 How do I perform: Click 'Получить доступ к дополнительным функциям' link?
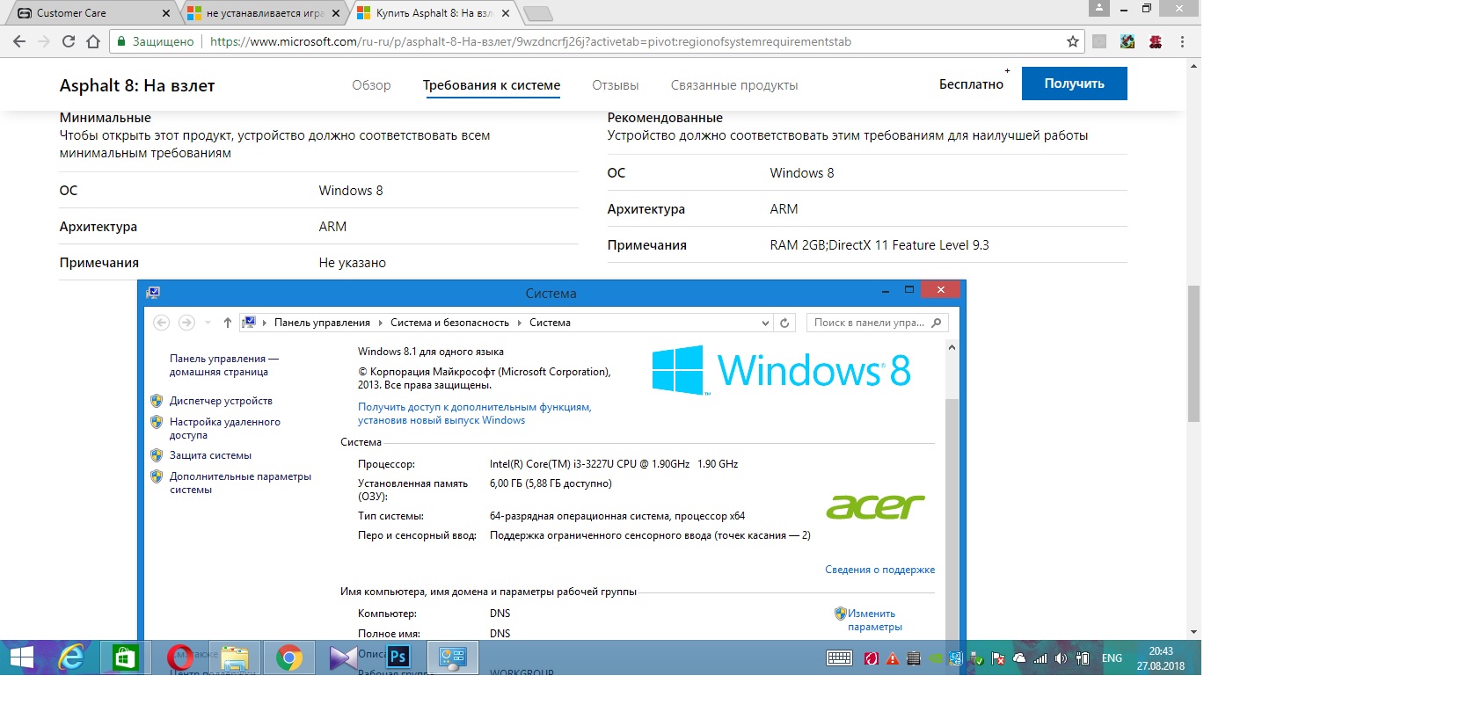point(474,413)
